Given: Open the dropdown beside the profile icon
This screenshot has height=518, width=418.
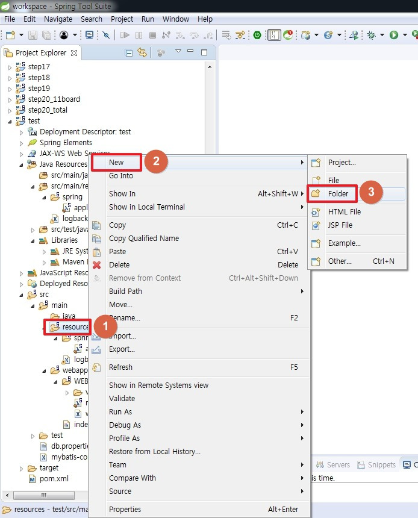Looking at the screenshot, I should [75, 35].
